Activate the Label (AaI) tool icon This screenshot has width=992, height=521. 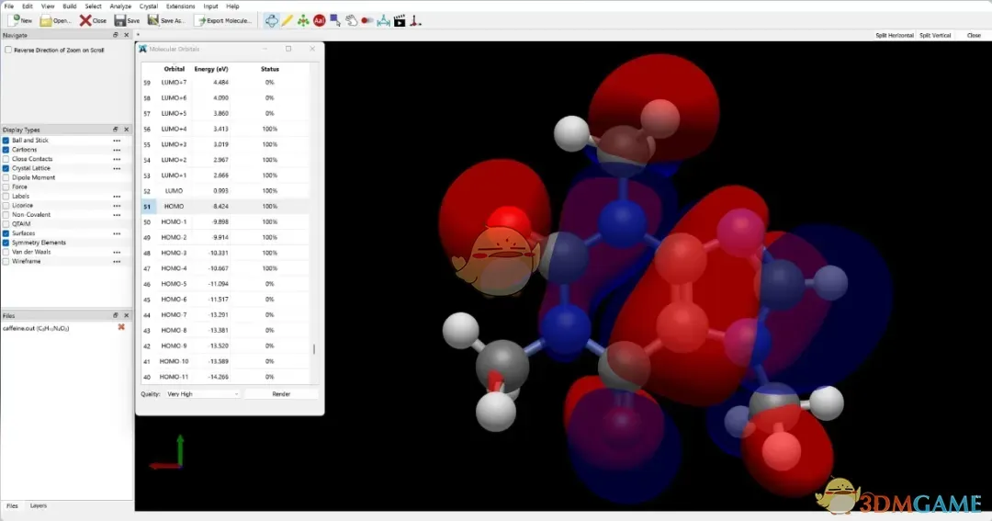[x=319, y=20]
